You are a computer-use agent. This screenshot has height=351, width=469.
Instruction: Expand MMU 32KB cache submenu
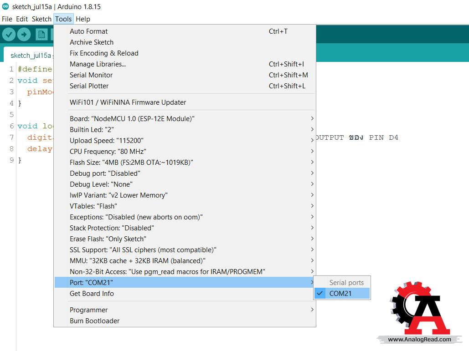tap(185, 261)
